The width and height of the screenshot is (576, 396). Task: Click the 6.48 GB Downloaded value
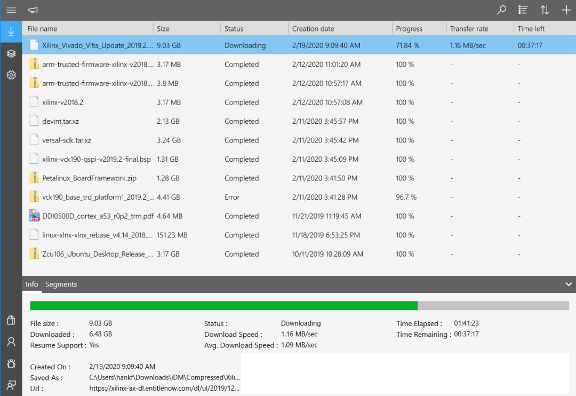(x=100, y=334)
